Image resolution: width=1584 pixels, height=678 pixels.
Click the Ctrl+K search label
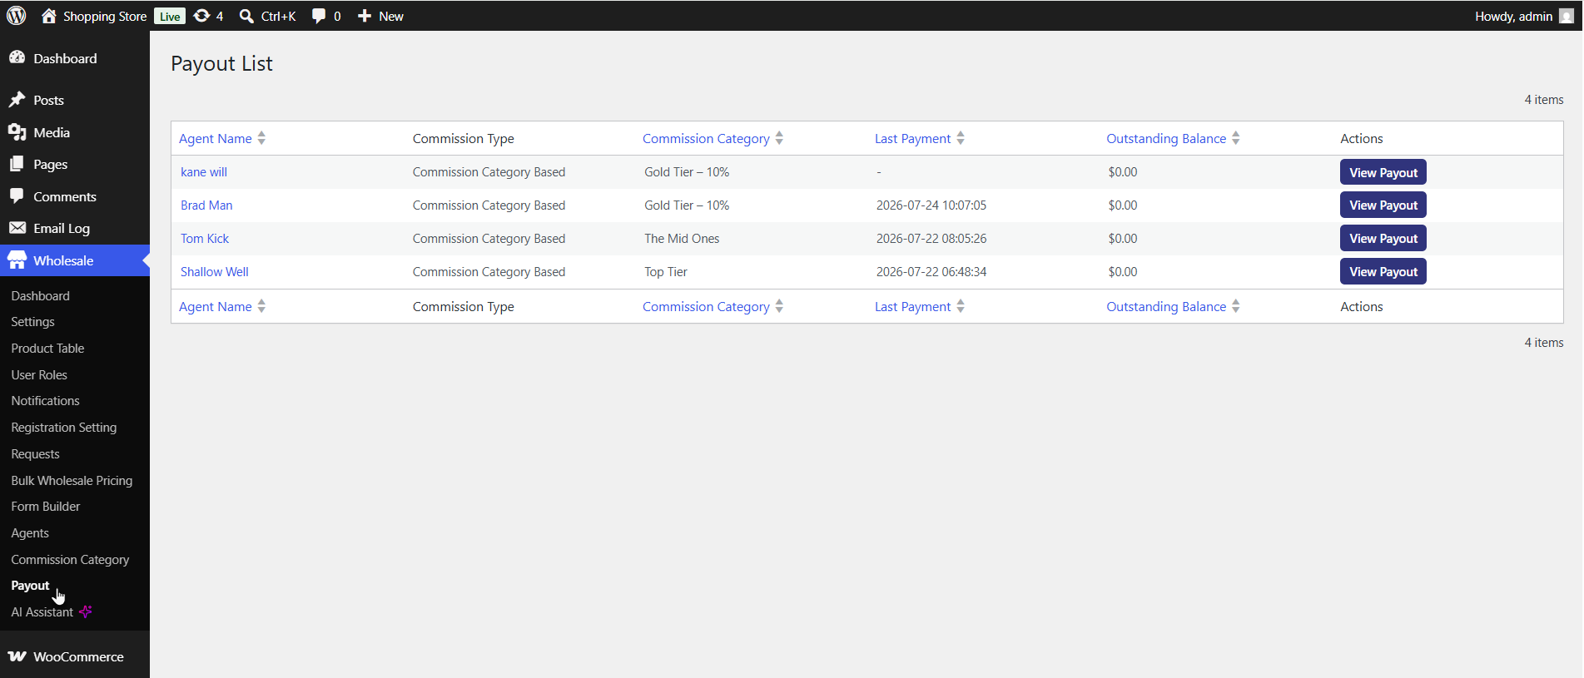coord(278,16)
